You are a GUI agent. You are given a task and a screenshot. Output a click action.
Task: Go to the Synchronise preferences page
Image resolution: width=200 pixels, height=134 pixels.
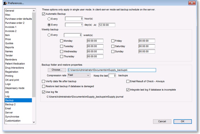point(13,117)
